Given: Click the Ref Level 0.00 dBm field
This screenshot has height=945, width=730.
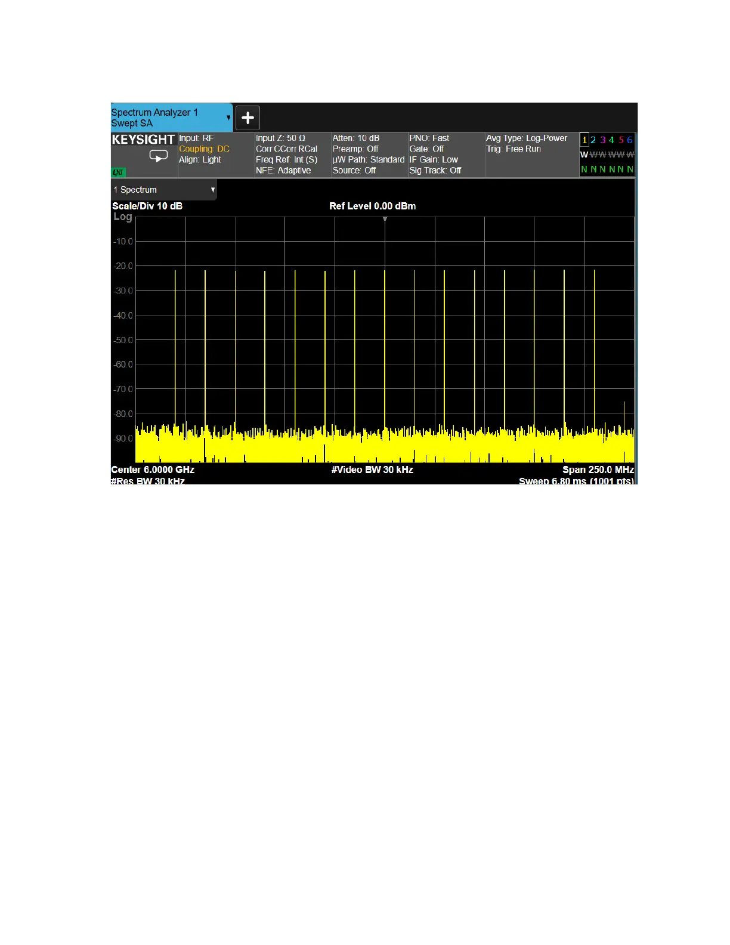Looking at the screenshot, I should (x=372, y=206).
